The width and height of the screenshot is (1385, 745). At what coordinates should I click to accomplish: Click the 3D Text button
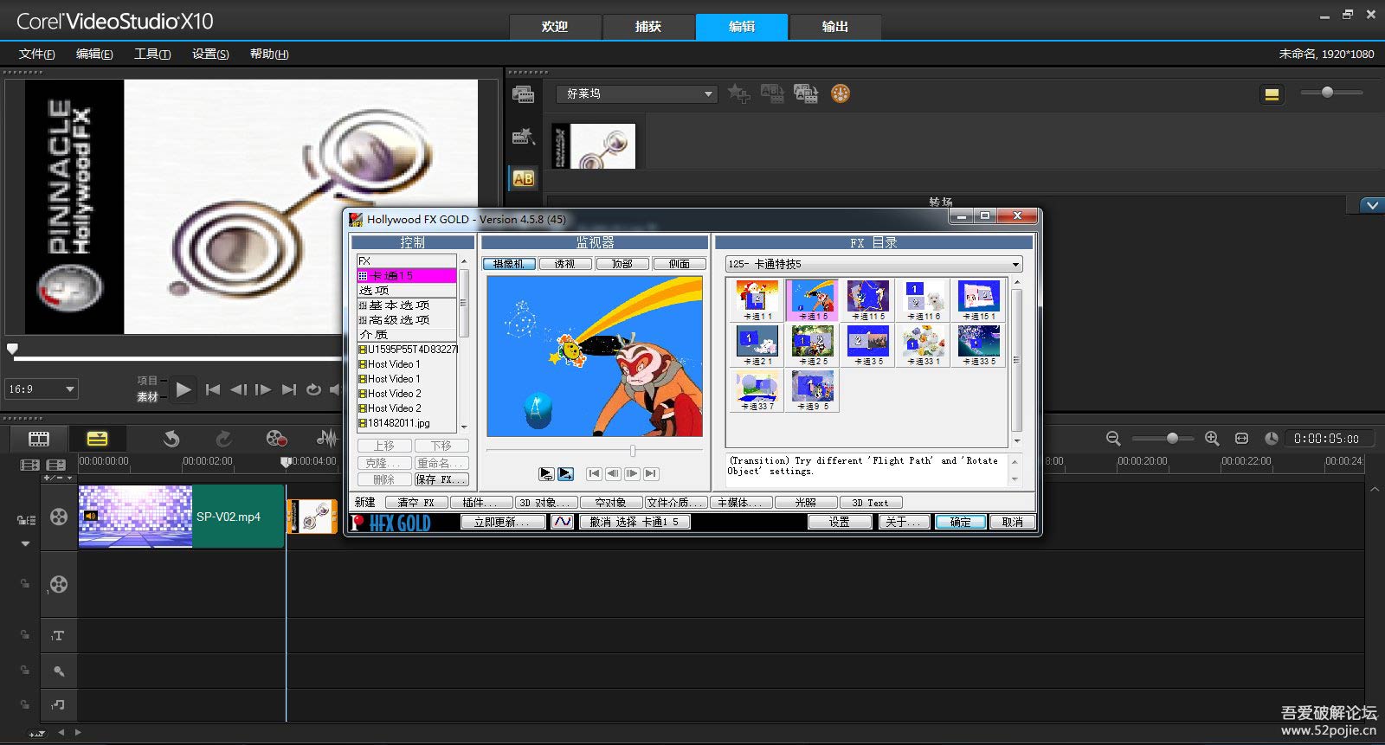point(870,502)
